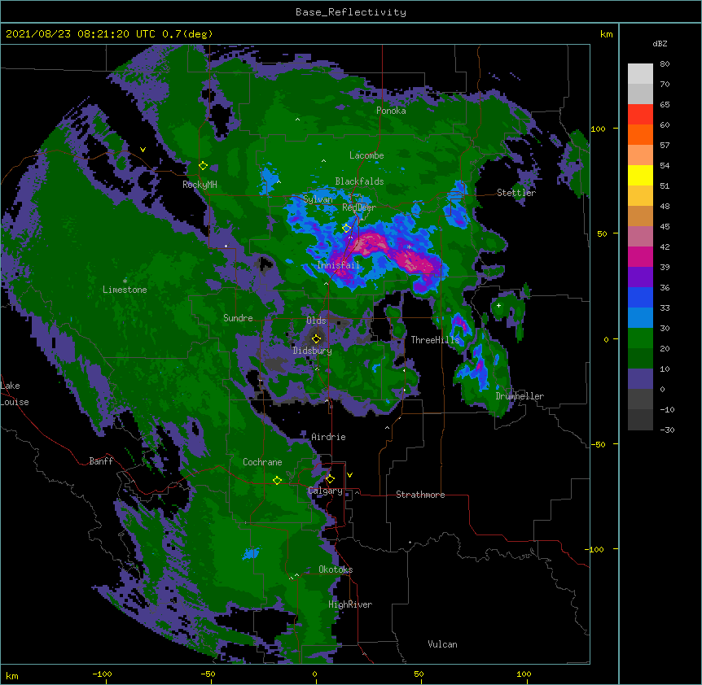
Task: Click the Vulcan label
Action: 442,644
